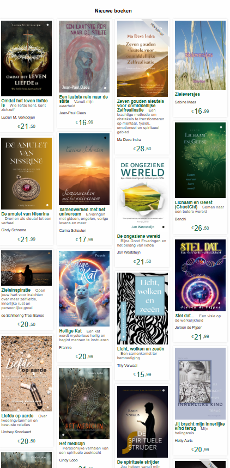Open the 'Heilige Kat' cover image
This screenshot has height=468, width=230.
point(84,288)
